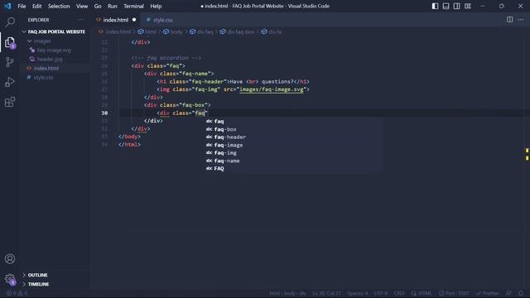Open the Run and Debug view
Image resolution: width=530 pixels, height=298 pixels.
point(10,82)
